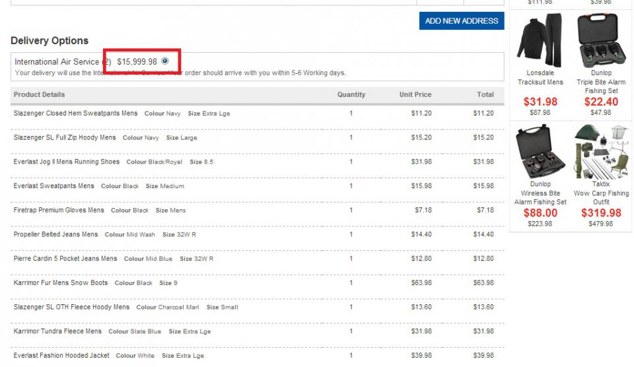Click the Unit Price column header
The width and height of the screenshot is (634, 367).
tap(415, 95)
